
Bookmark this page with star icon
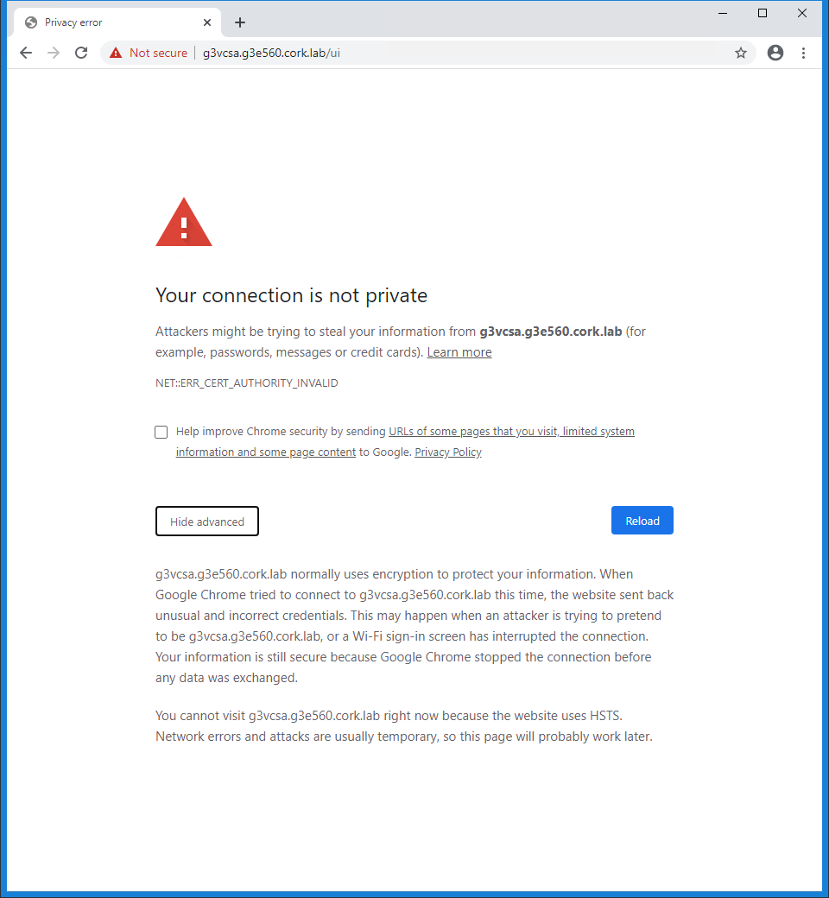[x=741, y=53]
